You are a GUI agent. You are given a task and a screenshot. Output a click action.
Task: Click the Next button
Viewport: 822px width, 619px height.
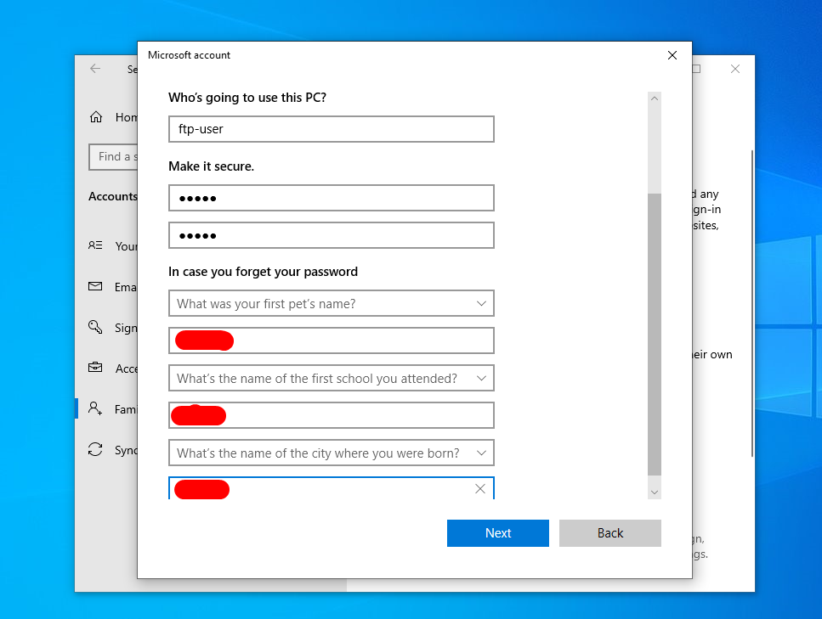tap(497, 533)
